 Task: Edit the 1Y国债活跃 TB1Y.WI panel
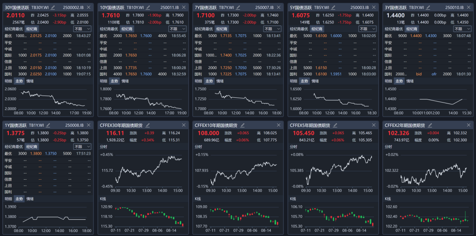pos(48,125)
